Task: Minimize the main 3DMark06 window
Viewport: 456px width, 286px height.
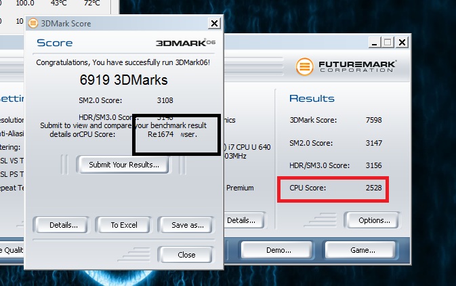Action: [x=374, y=43]
